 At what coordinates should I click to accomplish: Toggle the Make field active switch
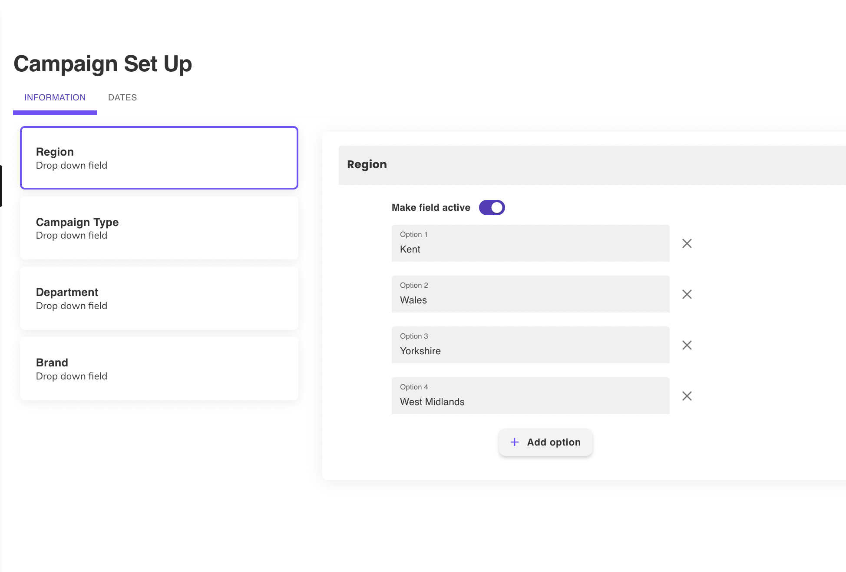point(492,208)
